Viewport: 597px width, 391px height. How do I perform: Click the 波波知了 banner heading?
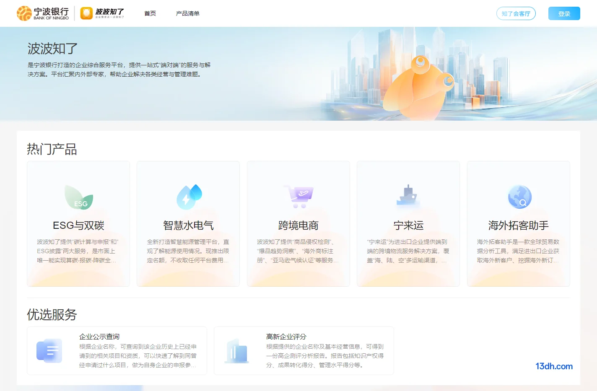(53, 49)
